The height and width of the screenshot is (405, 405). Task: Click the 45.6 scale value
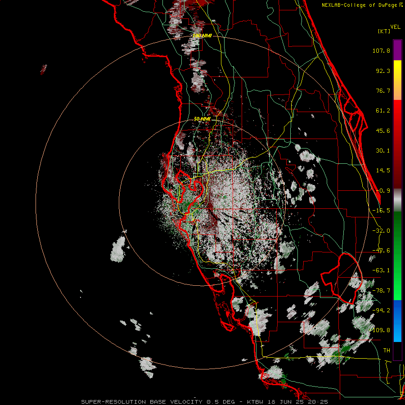(383, 130)
